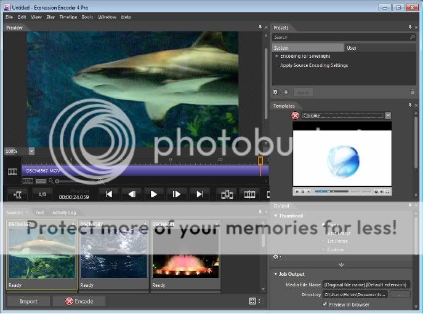
Task: Select the DSCN6587 source thumbnail
Action: click(113, 255)
